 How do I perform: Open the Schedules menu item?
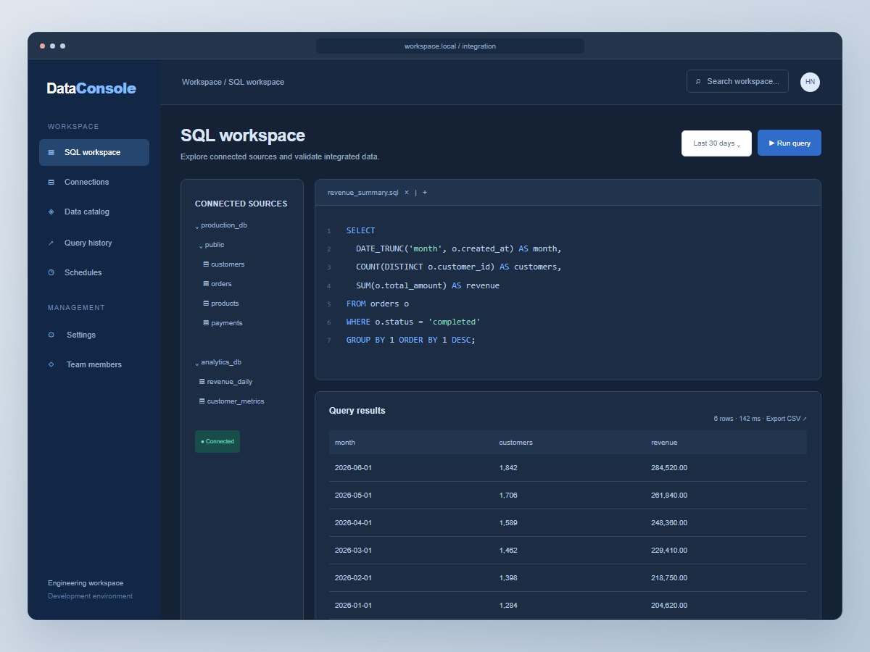point(94,273)
